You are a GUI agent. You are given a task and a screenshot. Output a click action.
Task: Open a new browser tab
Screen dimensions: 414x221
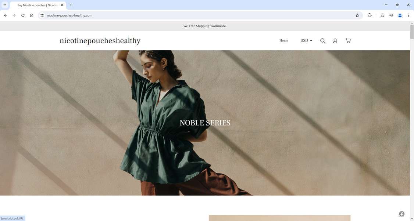71,5
